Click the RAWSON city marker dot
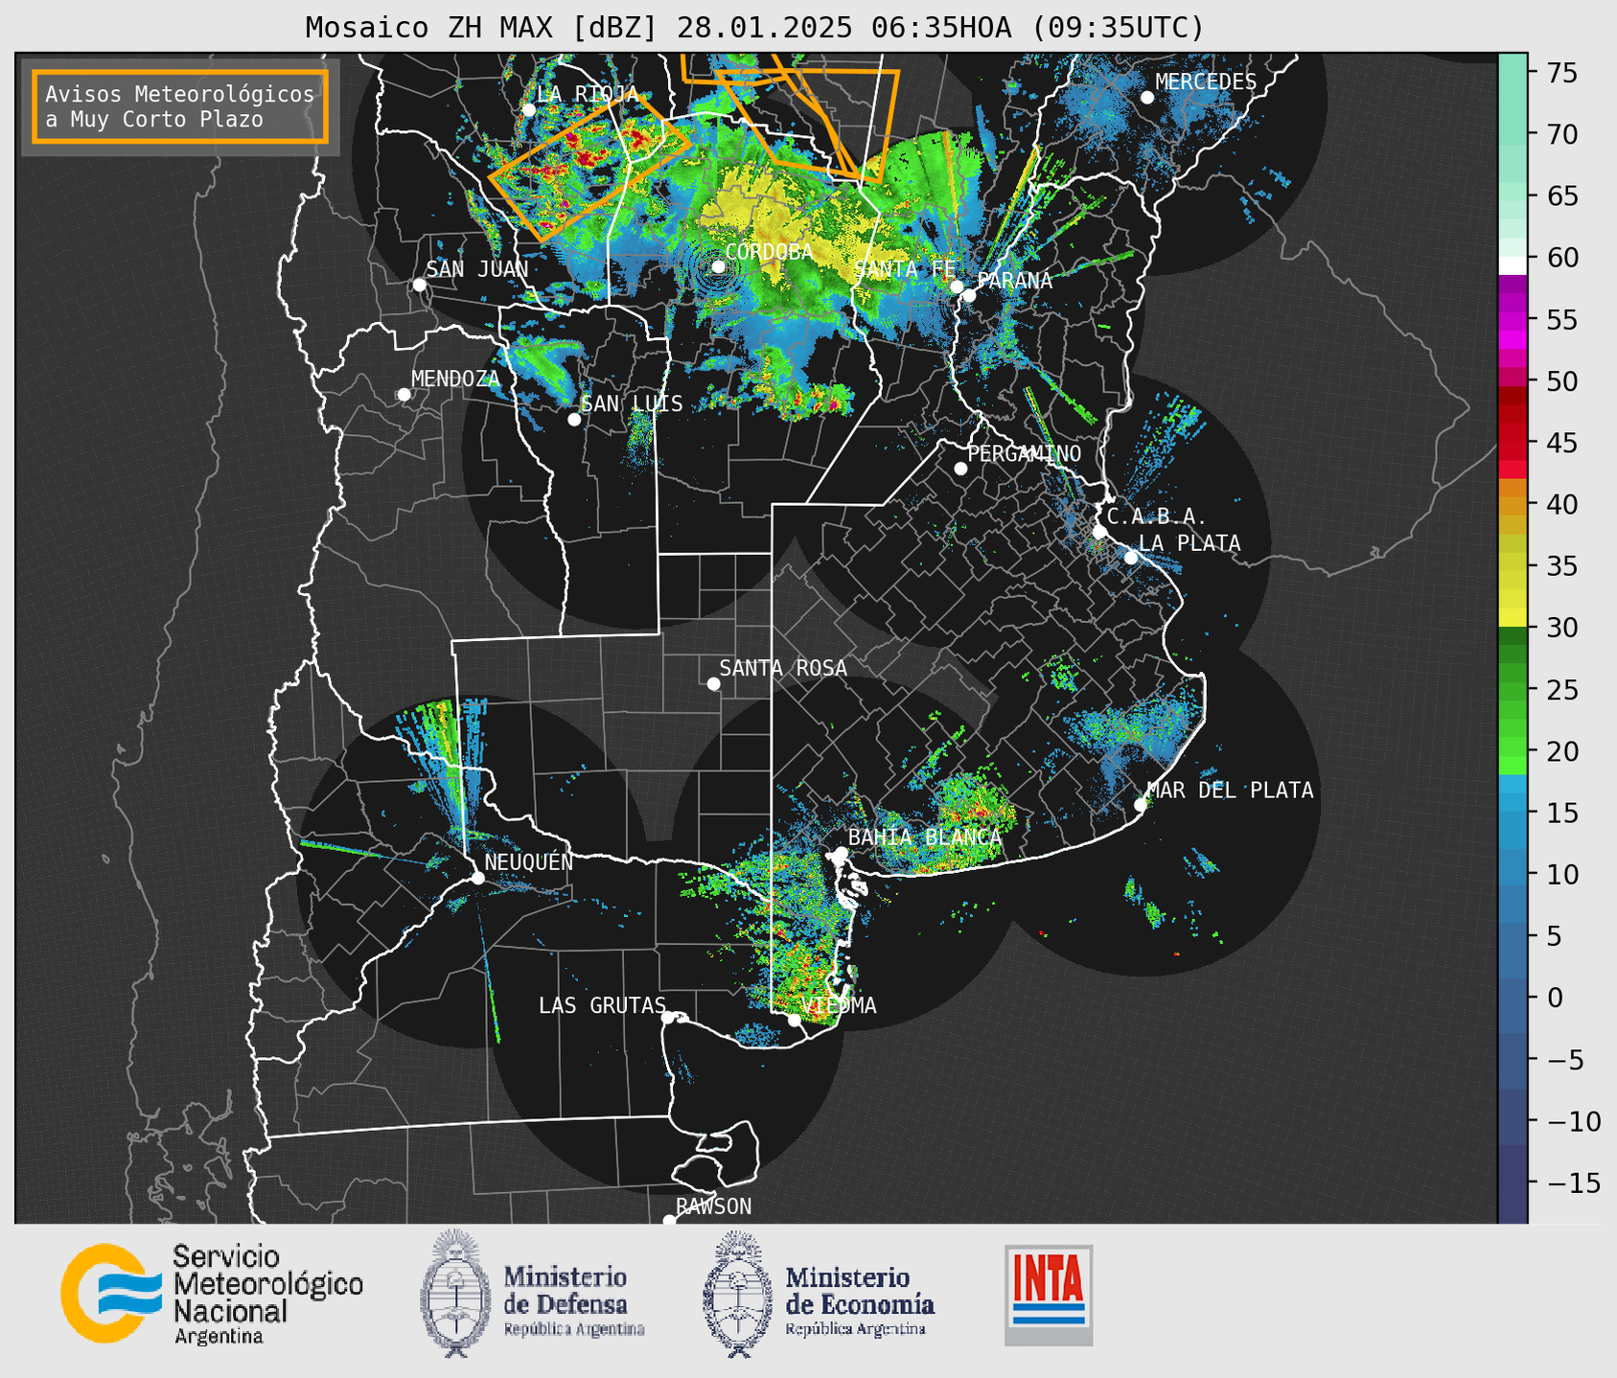Viewport: 1617px width, 1378px height. click(669, 1221)
